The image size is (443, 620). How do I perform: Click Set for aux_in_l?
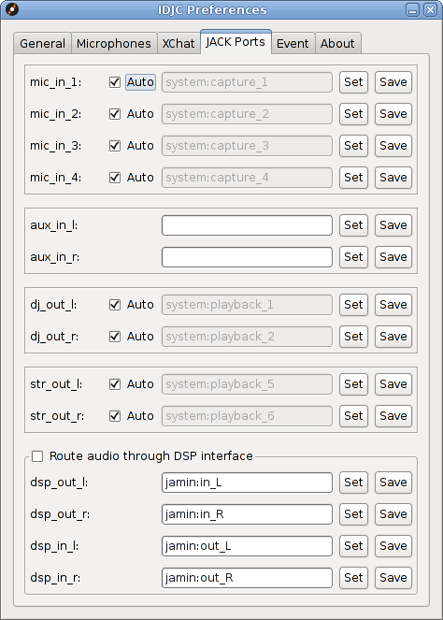353,225
